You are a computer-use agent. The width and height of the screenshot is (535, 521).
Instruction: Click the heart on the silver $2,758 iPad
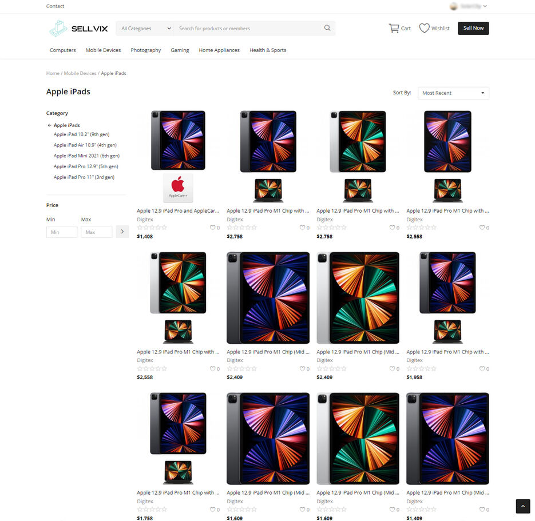(x=392, y=228)
